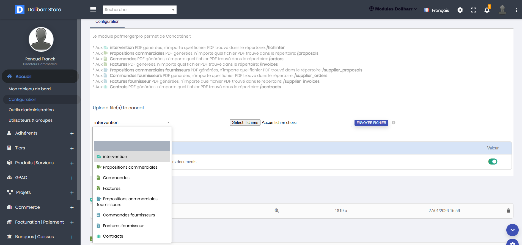Collapse the intervention type dropdown
The width and height of the screenshot is (522, 245).
pos(132,122)
